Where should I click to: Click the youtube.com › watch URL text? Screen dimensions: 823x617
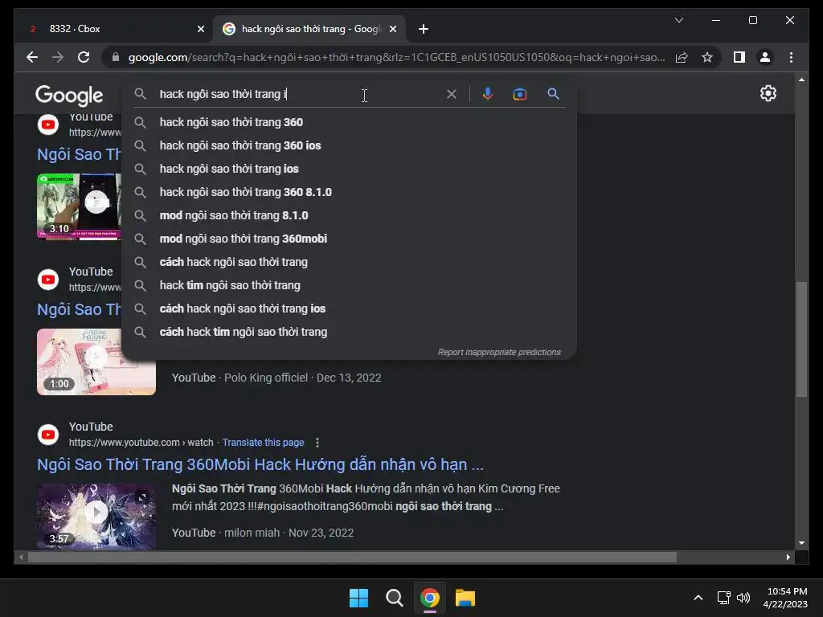pyautogui.click(x=141, y=443)
